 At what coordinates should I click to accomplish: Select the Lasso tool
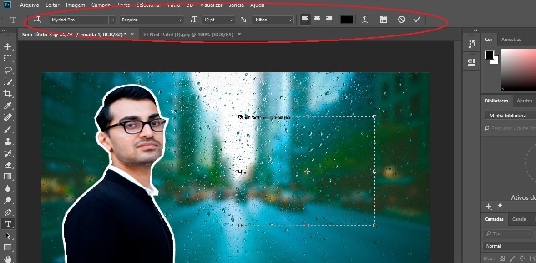pos(8,70)
